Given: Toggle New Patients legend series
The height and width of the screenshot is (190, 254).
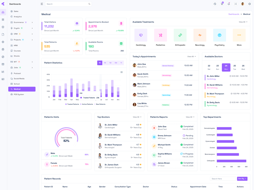Looking at the screenshot, I should click(100, 104).
